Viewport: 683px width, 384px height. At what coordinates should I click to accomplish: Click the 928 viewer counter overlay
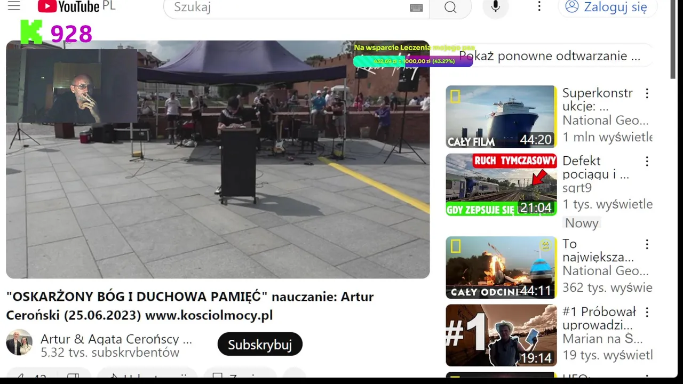tap(71, 34)
